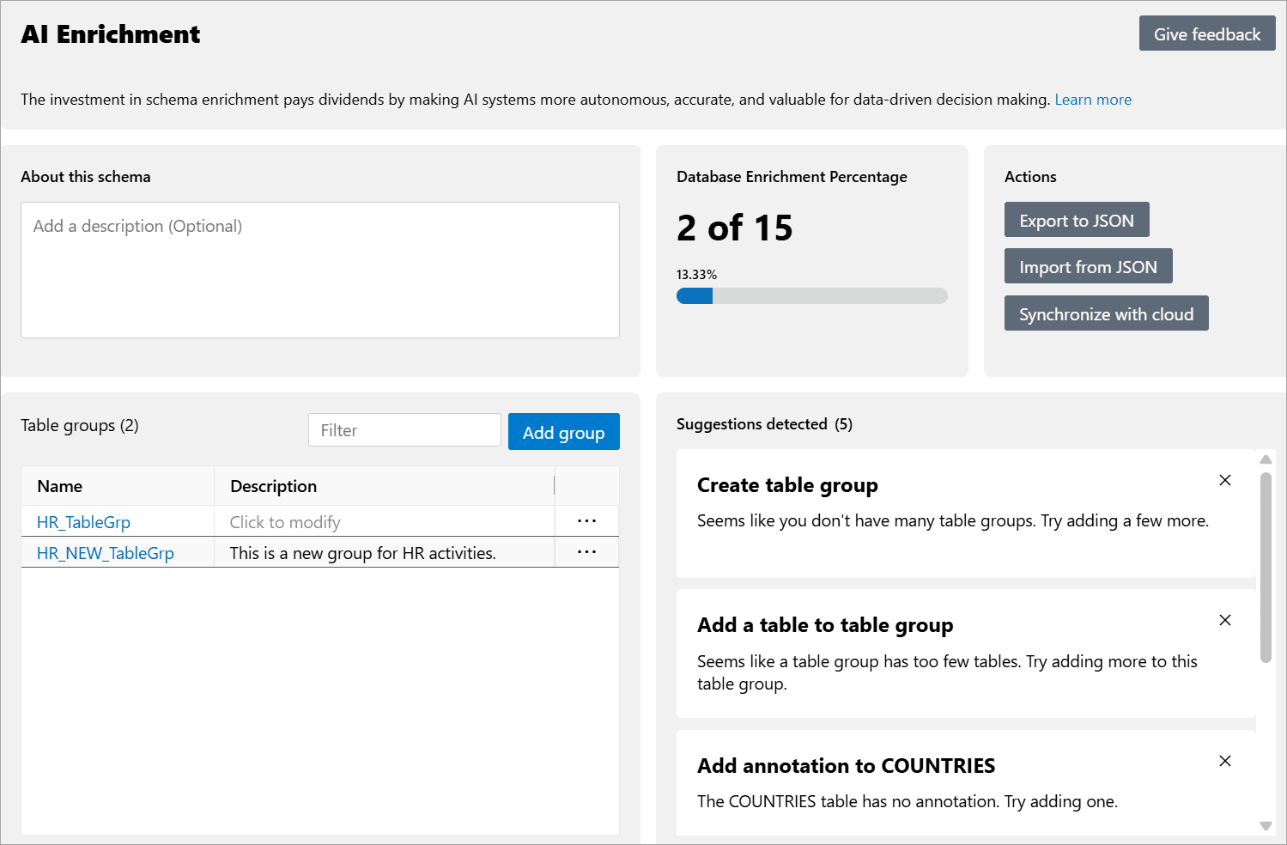Image resolution: width=1287 pixels, height=845 pixels.
Task: Open the HR_TableGrp table group
Action: (x=83, y=521)
